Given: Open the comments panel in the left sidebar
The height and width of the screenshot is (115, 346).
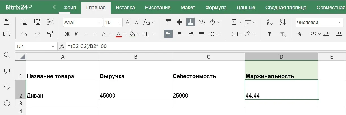Looking at the screenshot, I should (x=7, y=71).
